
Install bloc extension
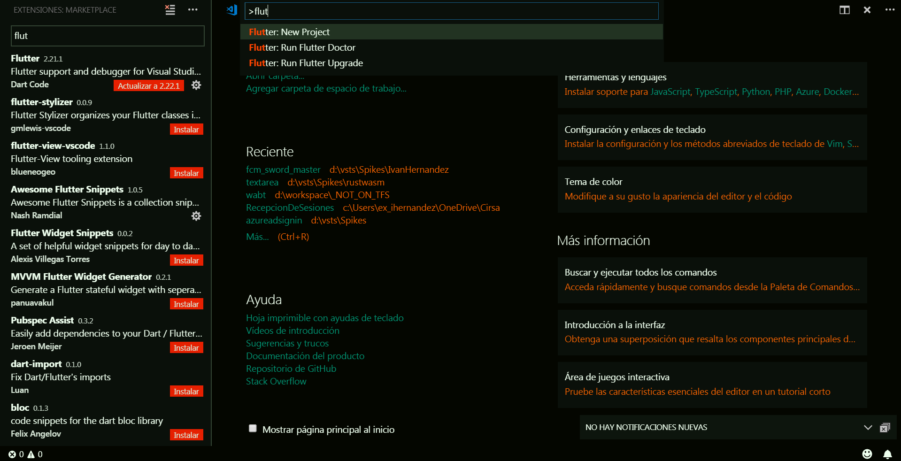tap(186, 435)
